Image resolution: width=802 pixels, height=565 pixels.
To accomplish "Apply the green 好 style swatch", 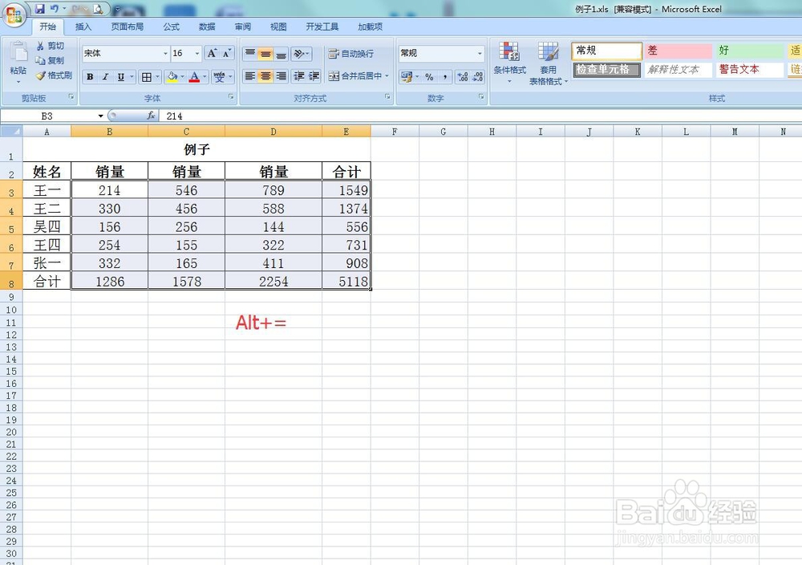I will coord(749,51).
